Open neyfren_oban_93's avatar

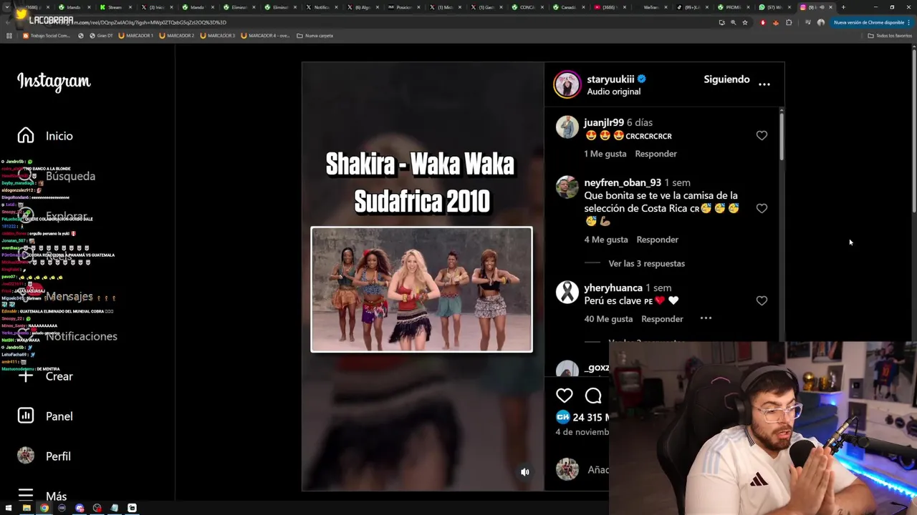[x=567, y=187]
